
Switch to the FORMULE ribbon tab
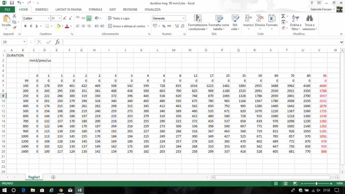(x=95, y=10)
